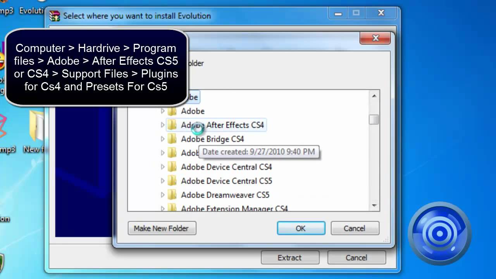The height and width of the screenshot is (279, 496).
Task: Click the folder list scrollbar down arrow
Action: 374,205
